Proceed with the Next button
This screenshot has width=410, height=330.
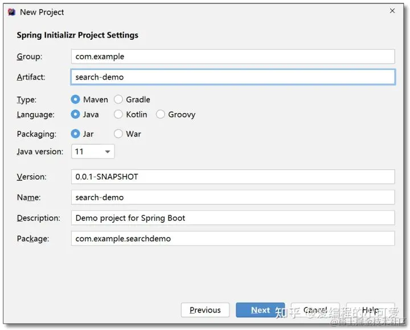coord(260,310)
